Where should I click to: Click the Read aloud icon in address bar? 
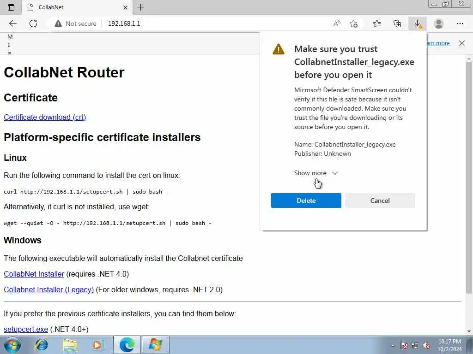(337, 24)
